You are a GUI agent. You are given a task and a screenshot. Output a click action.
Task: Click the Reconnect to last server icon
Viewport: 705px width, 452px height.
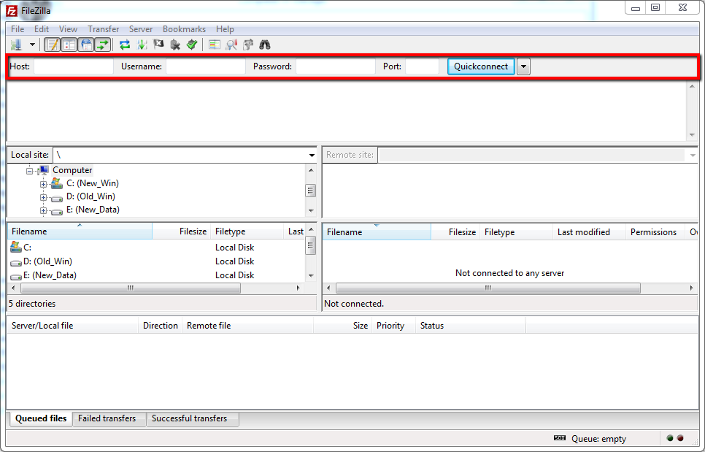(191, 45)
